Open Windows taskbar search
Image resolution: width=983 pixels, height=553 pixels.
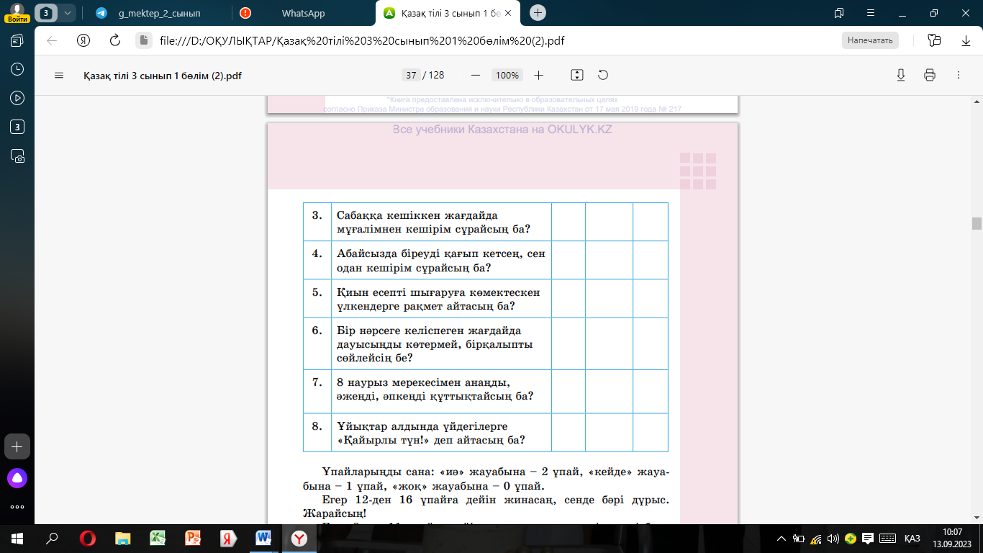pos(52,539)
